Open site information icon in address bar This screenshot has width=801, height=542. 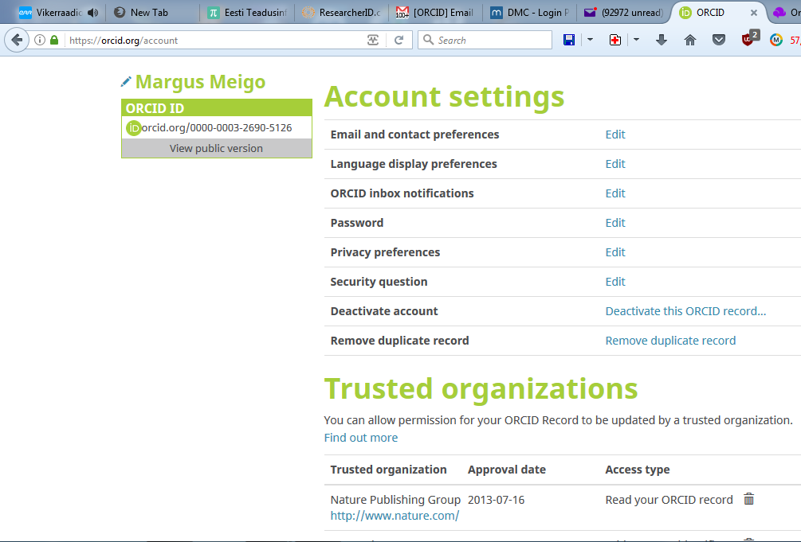pos(40,40)
